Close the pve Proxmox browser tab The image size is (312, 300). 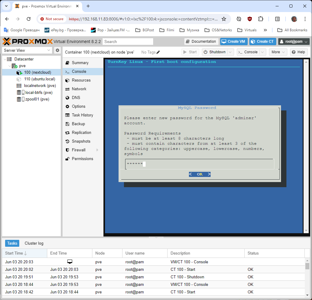tap(77, 6)
